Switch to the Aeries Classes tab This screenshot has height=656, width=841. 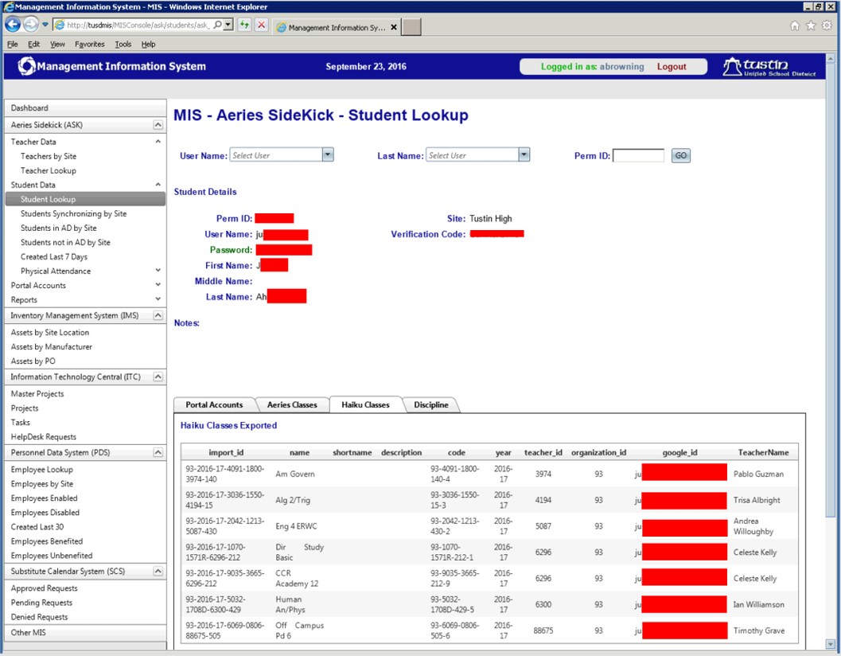click(292, 404)
